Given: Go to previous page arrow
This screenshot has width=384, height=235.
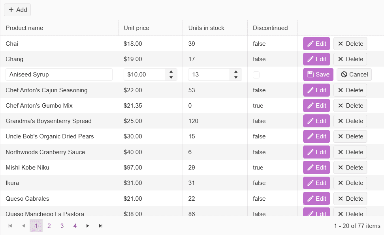Looking at the screenshot, I should pos(23,226).
